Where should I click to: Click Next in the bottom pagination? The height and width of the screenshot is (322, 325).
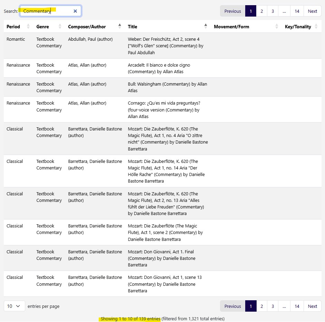(x=312, y=306)
